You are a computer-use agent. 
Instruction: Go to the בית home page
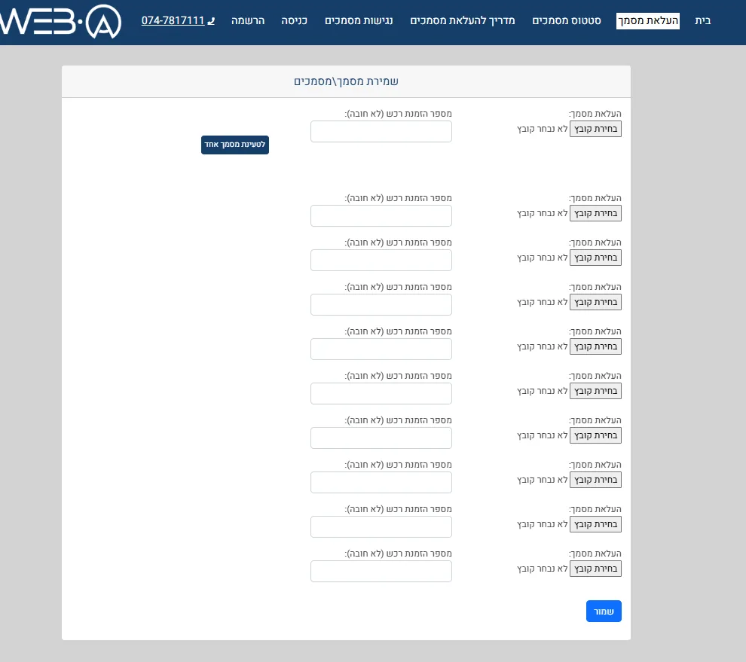[x=703, y=20]
